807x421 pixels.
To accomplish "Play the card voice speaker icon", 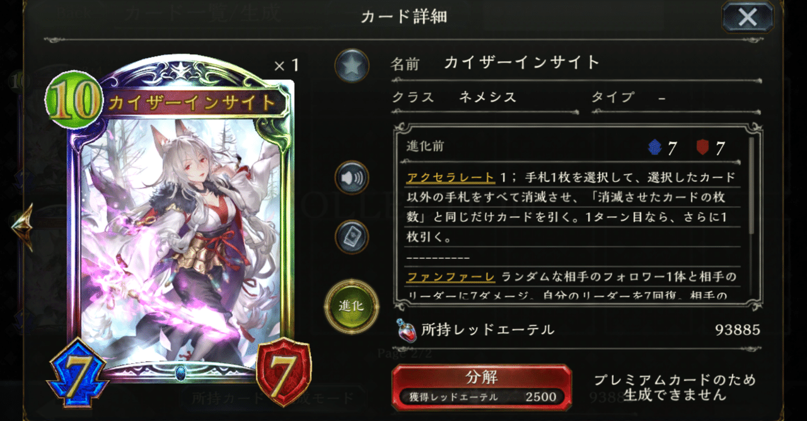I will [x=352, y=179].
